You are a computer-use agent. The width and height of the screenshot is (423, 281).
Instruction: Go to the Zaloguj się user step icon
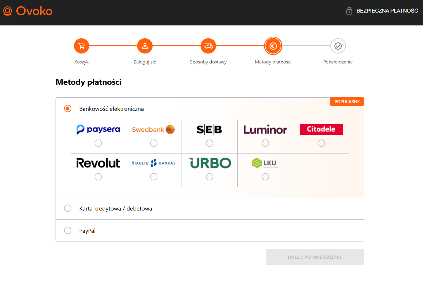point(145,46)
